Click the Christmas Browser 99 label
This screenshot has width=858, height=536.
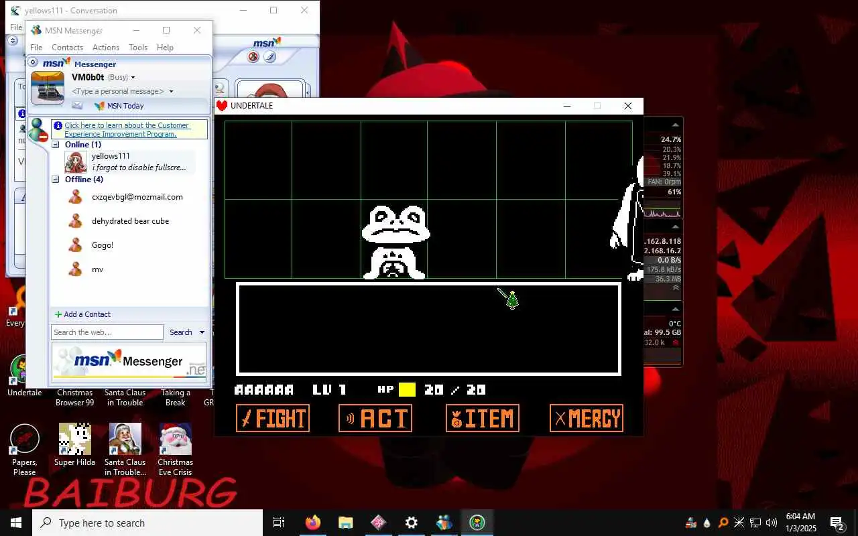click(74, 398)
